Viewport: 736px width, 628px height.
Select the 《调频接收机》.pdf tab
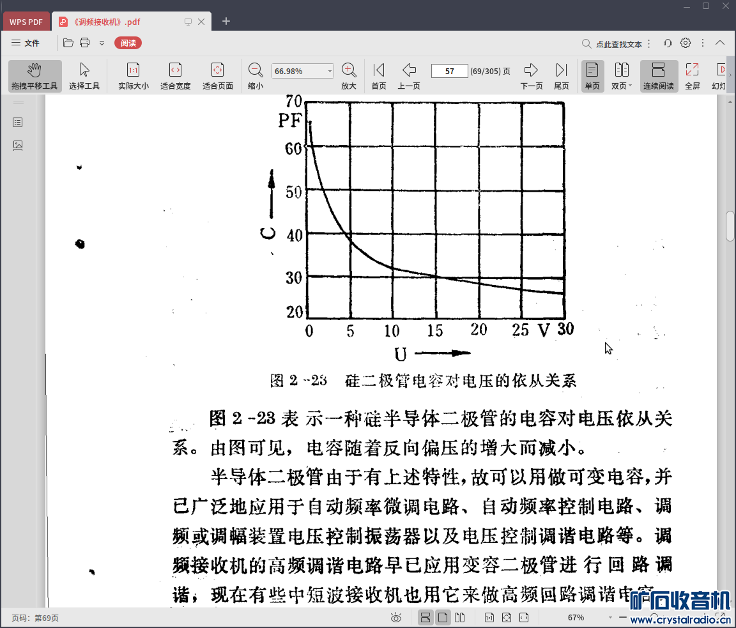(107, 22)
